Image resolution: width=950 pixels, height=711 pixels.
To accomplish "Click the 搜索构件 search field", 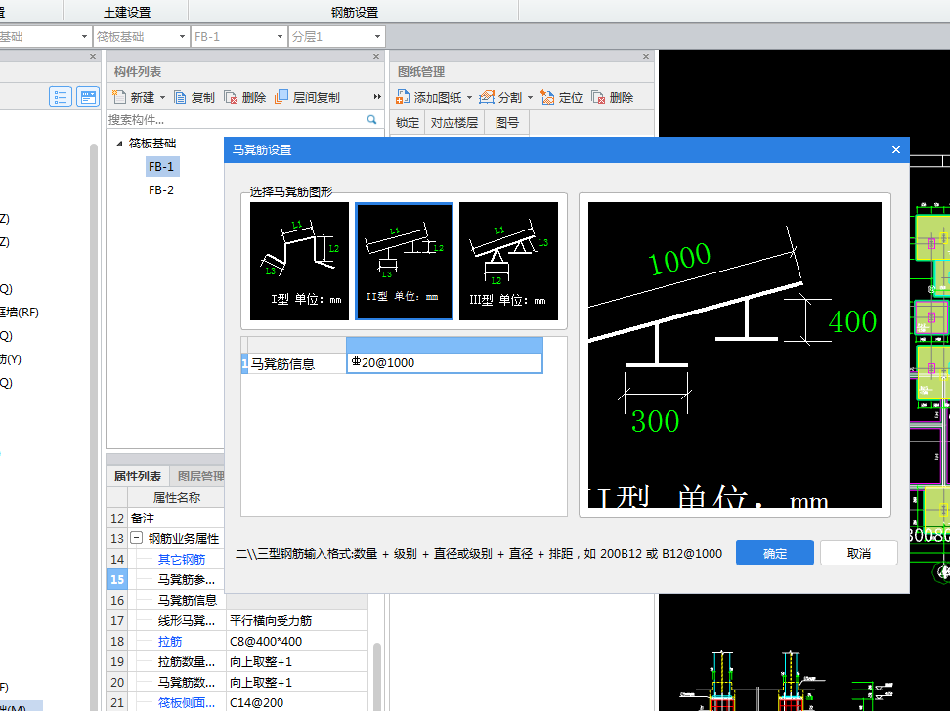I will click(x=237, y=120).
